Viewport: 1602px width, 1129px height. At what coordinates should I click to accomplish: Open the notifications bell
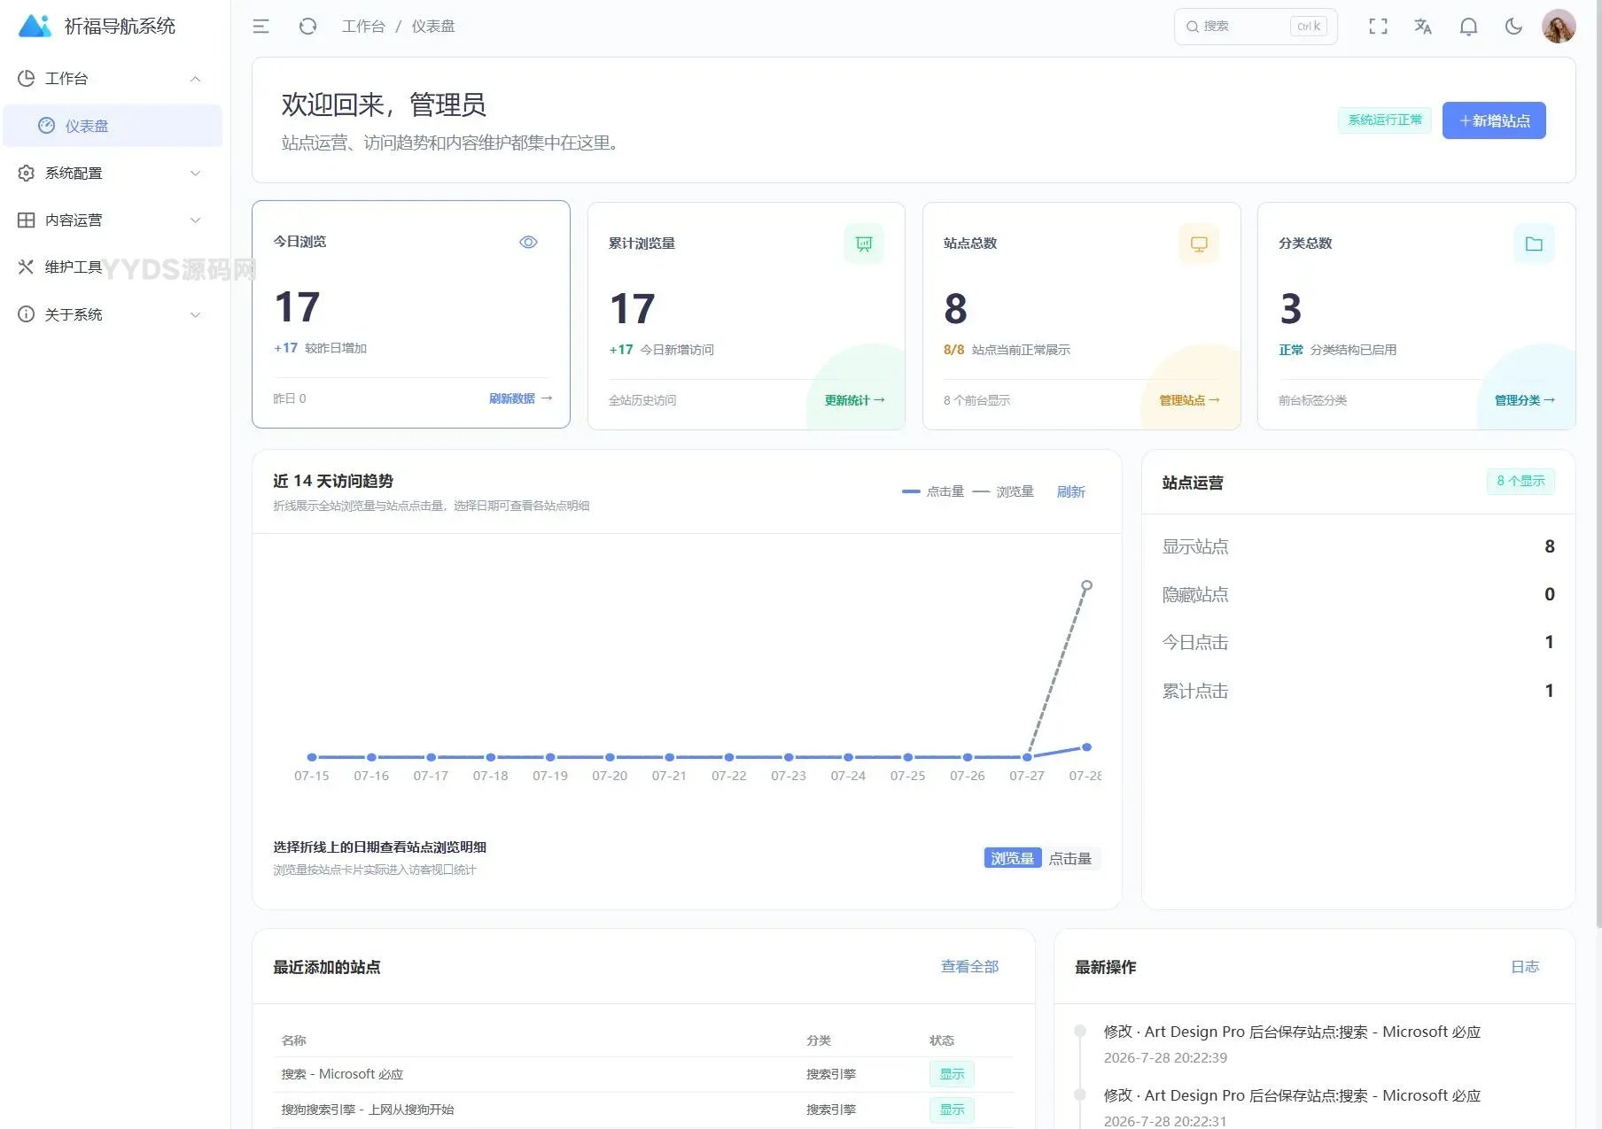(1468, 27)
